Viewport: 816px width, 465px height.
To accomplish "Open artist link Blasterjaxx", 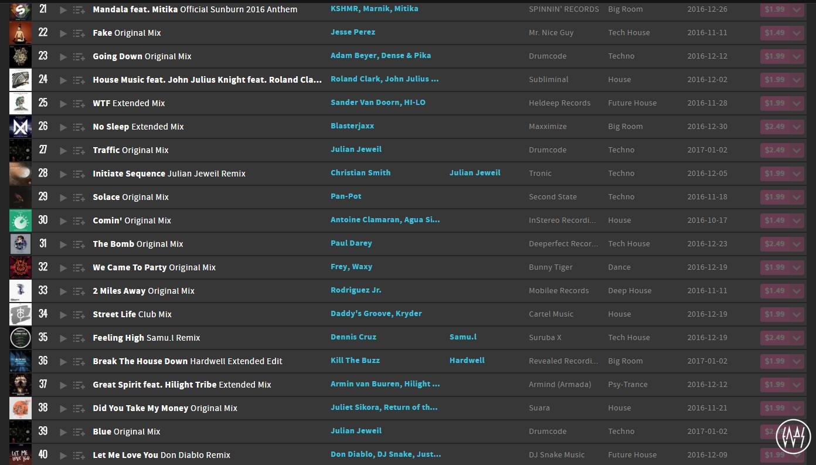I will [x=352, y=126].
